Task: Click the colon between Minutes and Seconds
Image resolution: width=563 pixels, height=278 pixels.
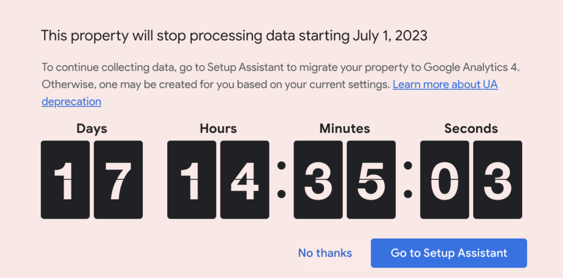Action: tap(408, 180)
